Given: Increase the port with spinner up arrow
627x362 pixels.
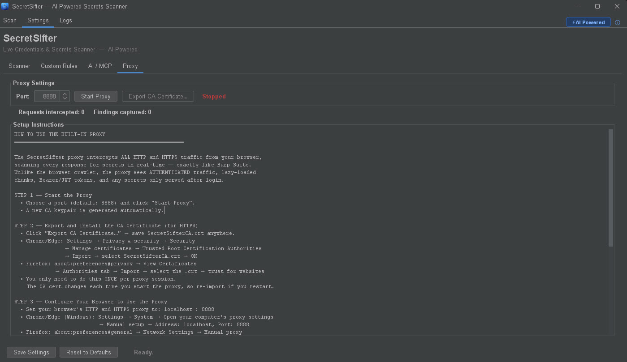Looking at the screenshot, I should (65, 94).
